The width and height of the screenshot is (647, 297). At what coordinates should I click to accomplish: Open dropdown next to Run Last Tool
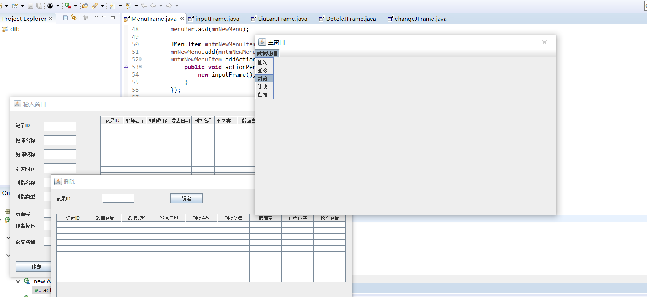coord(76,6)
